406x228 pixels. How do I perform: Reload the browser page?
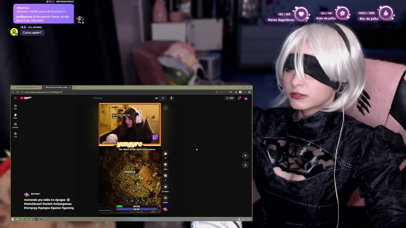pos(17,92)
